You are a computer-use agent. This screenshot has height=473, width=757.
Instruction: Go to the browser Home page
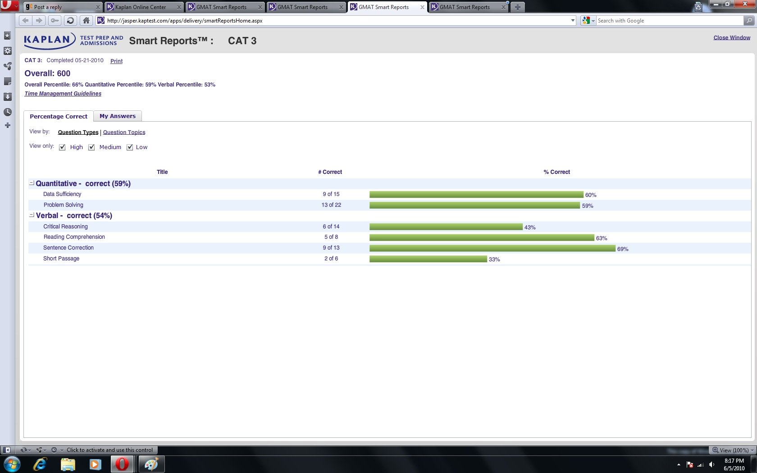86,20
